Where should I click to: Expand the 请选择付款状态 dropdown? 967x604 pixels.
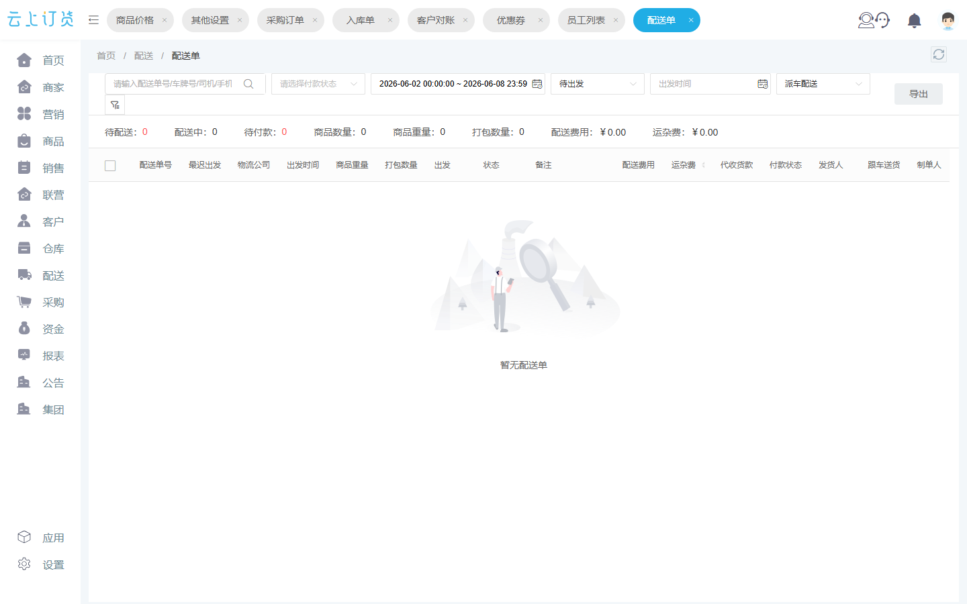coord(318,84)
